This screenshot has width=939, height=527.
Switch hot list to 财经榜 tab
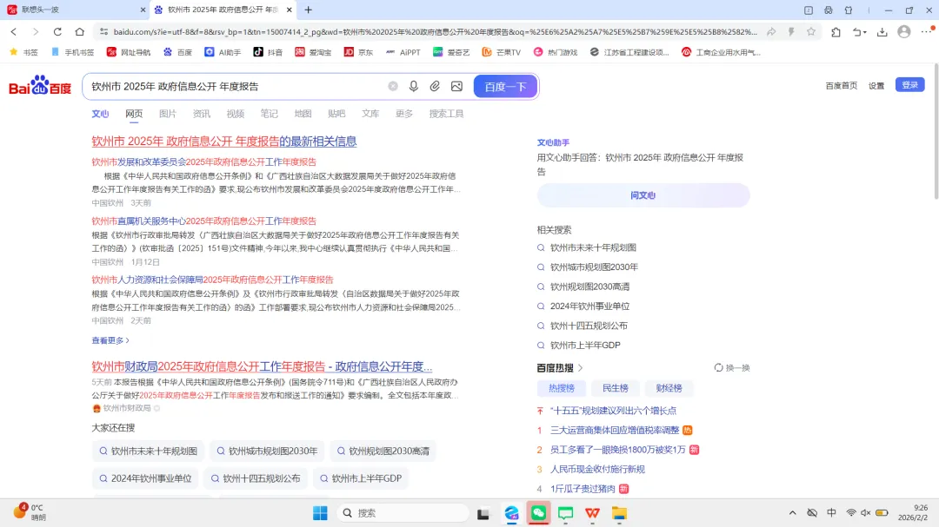669,388
